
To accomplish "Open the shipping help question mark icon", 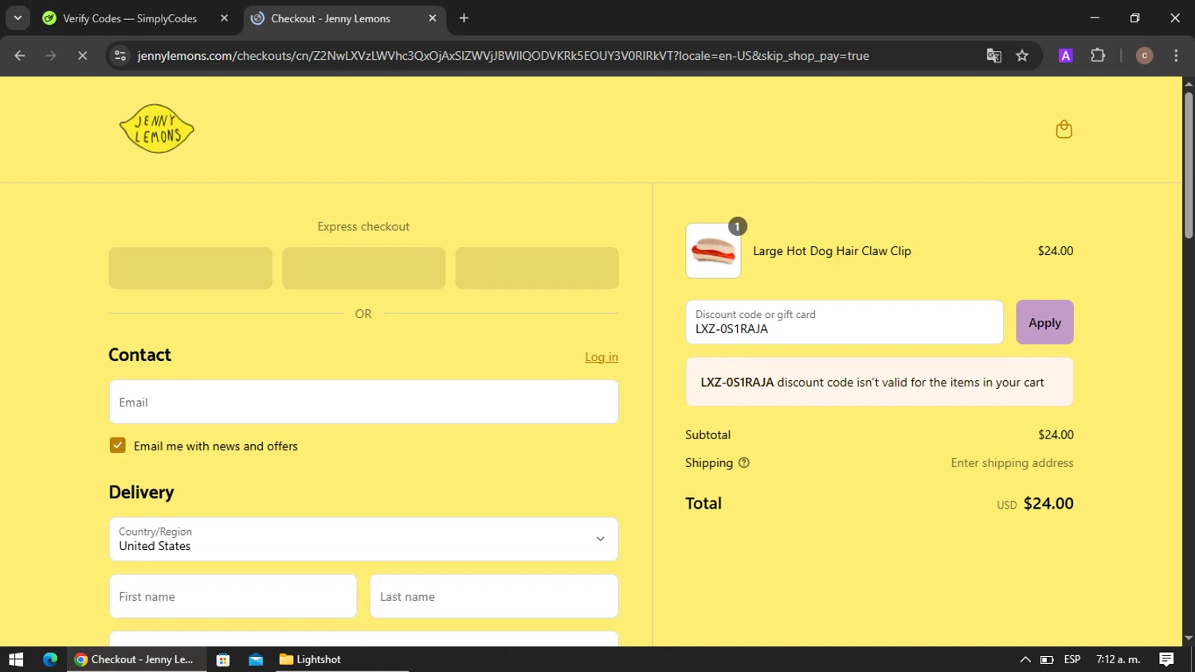I will click(744, 463).
